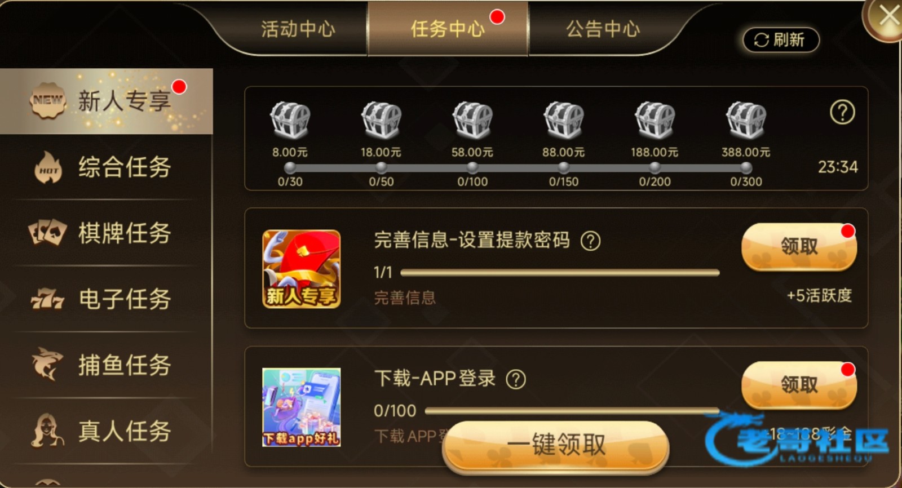The image size is (902, 488).
Task: Switch to the 活动中心 tab
Action: (x=298, y=29)
